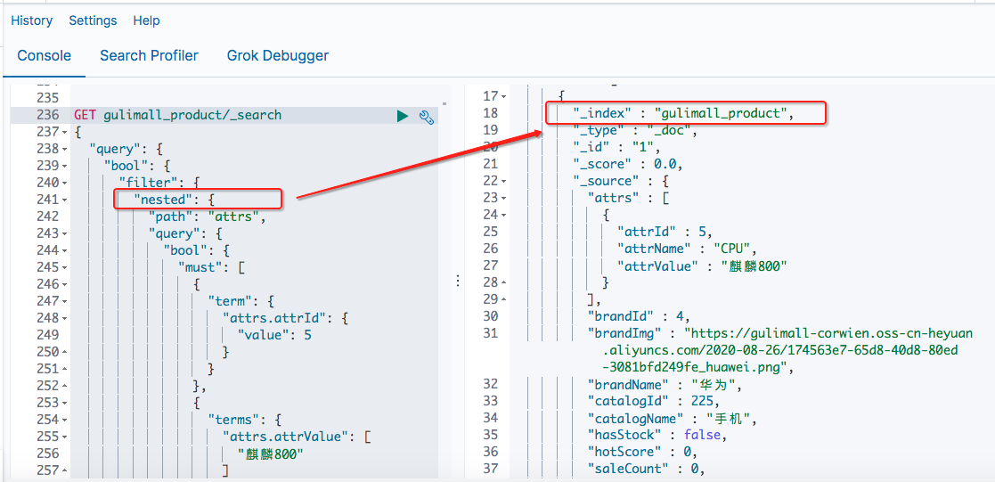Click the pane resizer handle between editors

(x=458, y=281)
